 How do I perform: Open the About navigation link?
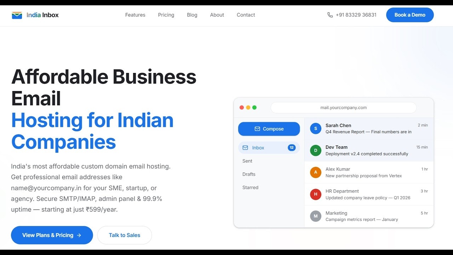(x=217, y=15)
